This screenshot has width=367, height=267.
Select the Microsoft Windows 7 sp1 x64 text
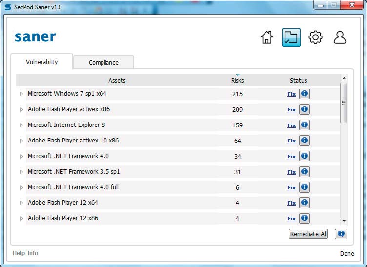click(x=67, y=94)
